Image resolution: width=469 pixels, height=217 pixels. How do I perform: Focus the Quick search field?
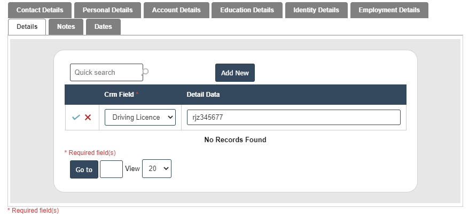pos(106,72)
